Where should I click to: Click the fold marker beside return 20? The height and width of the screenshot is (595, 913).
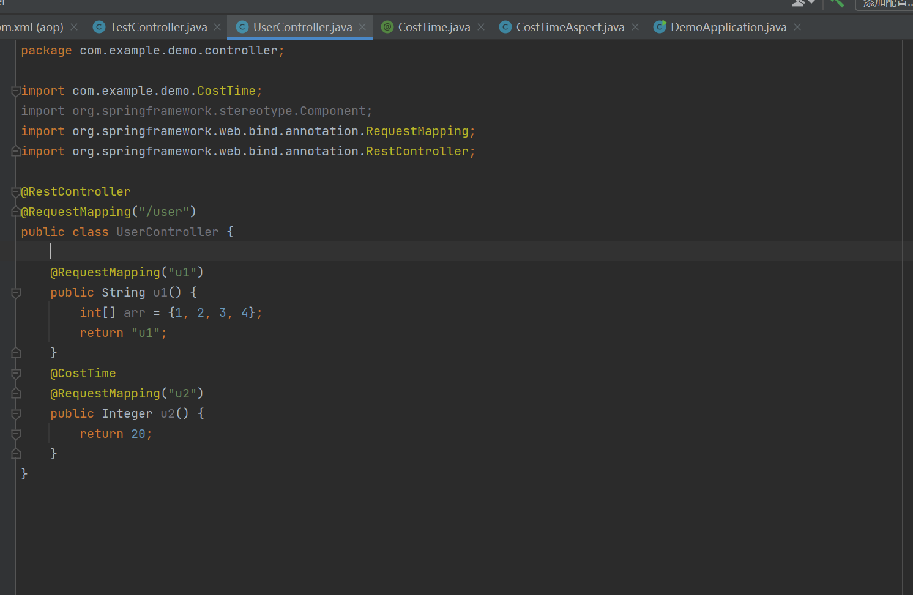tap(16, 434)
